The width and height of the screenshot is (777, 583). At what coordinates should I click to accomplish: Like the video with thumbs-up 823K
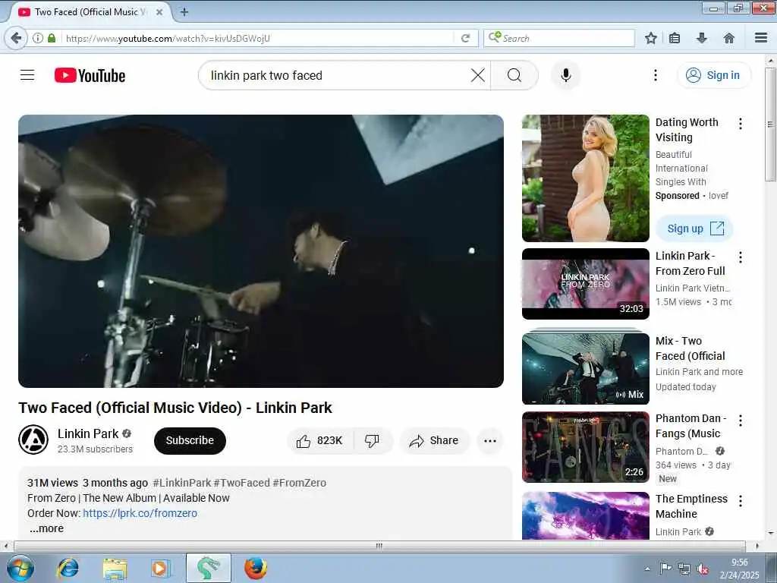(320, 441)
